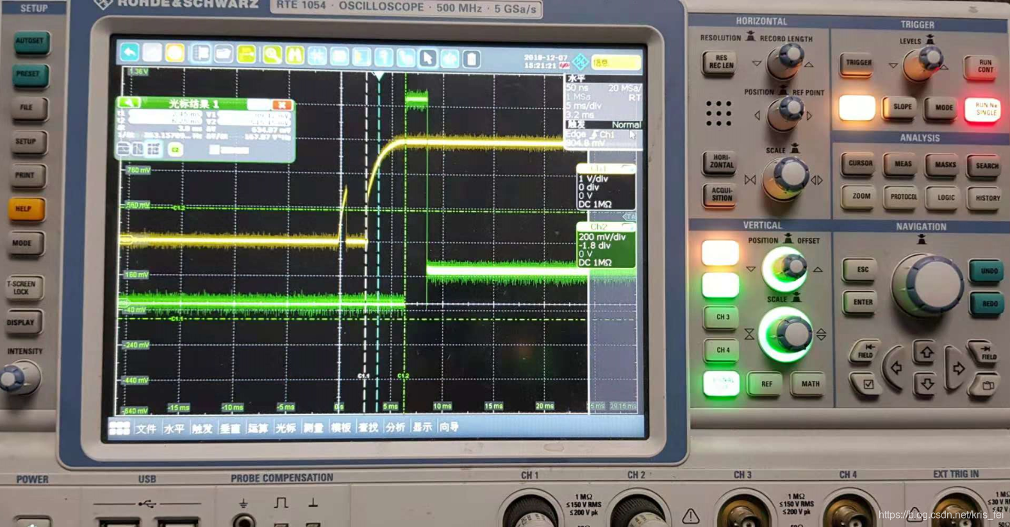Screen dimensions: 1010x527
Task: Tap the magnifier zoom icon in screen toolbar
Action: point(271,55)
